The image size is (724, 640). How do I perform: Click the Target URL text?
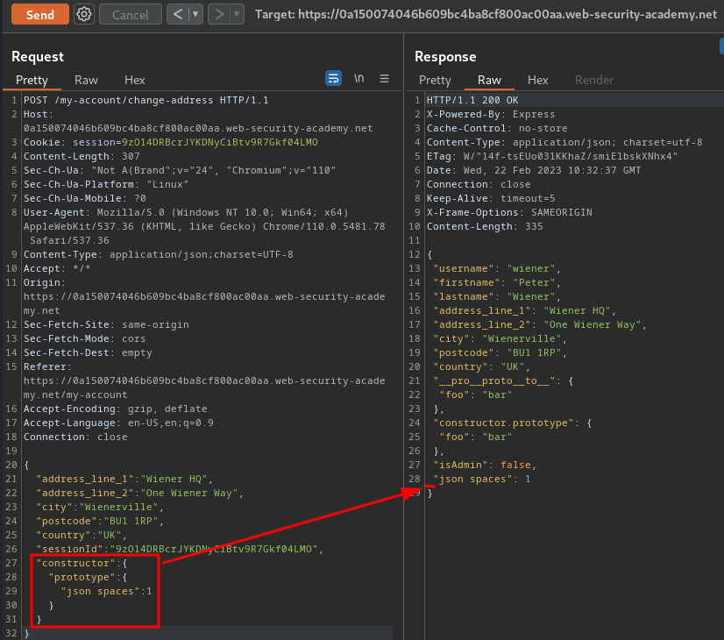click(x=486, y=14)
